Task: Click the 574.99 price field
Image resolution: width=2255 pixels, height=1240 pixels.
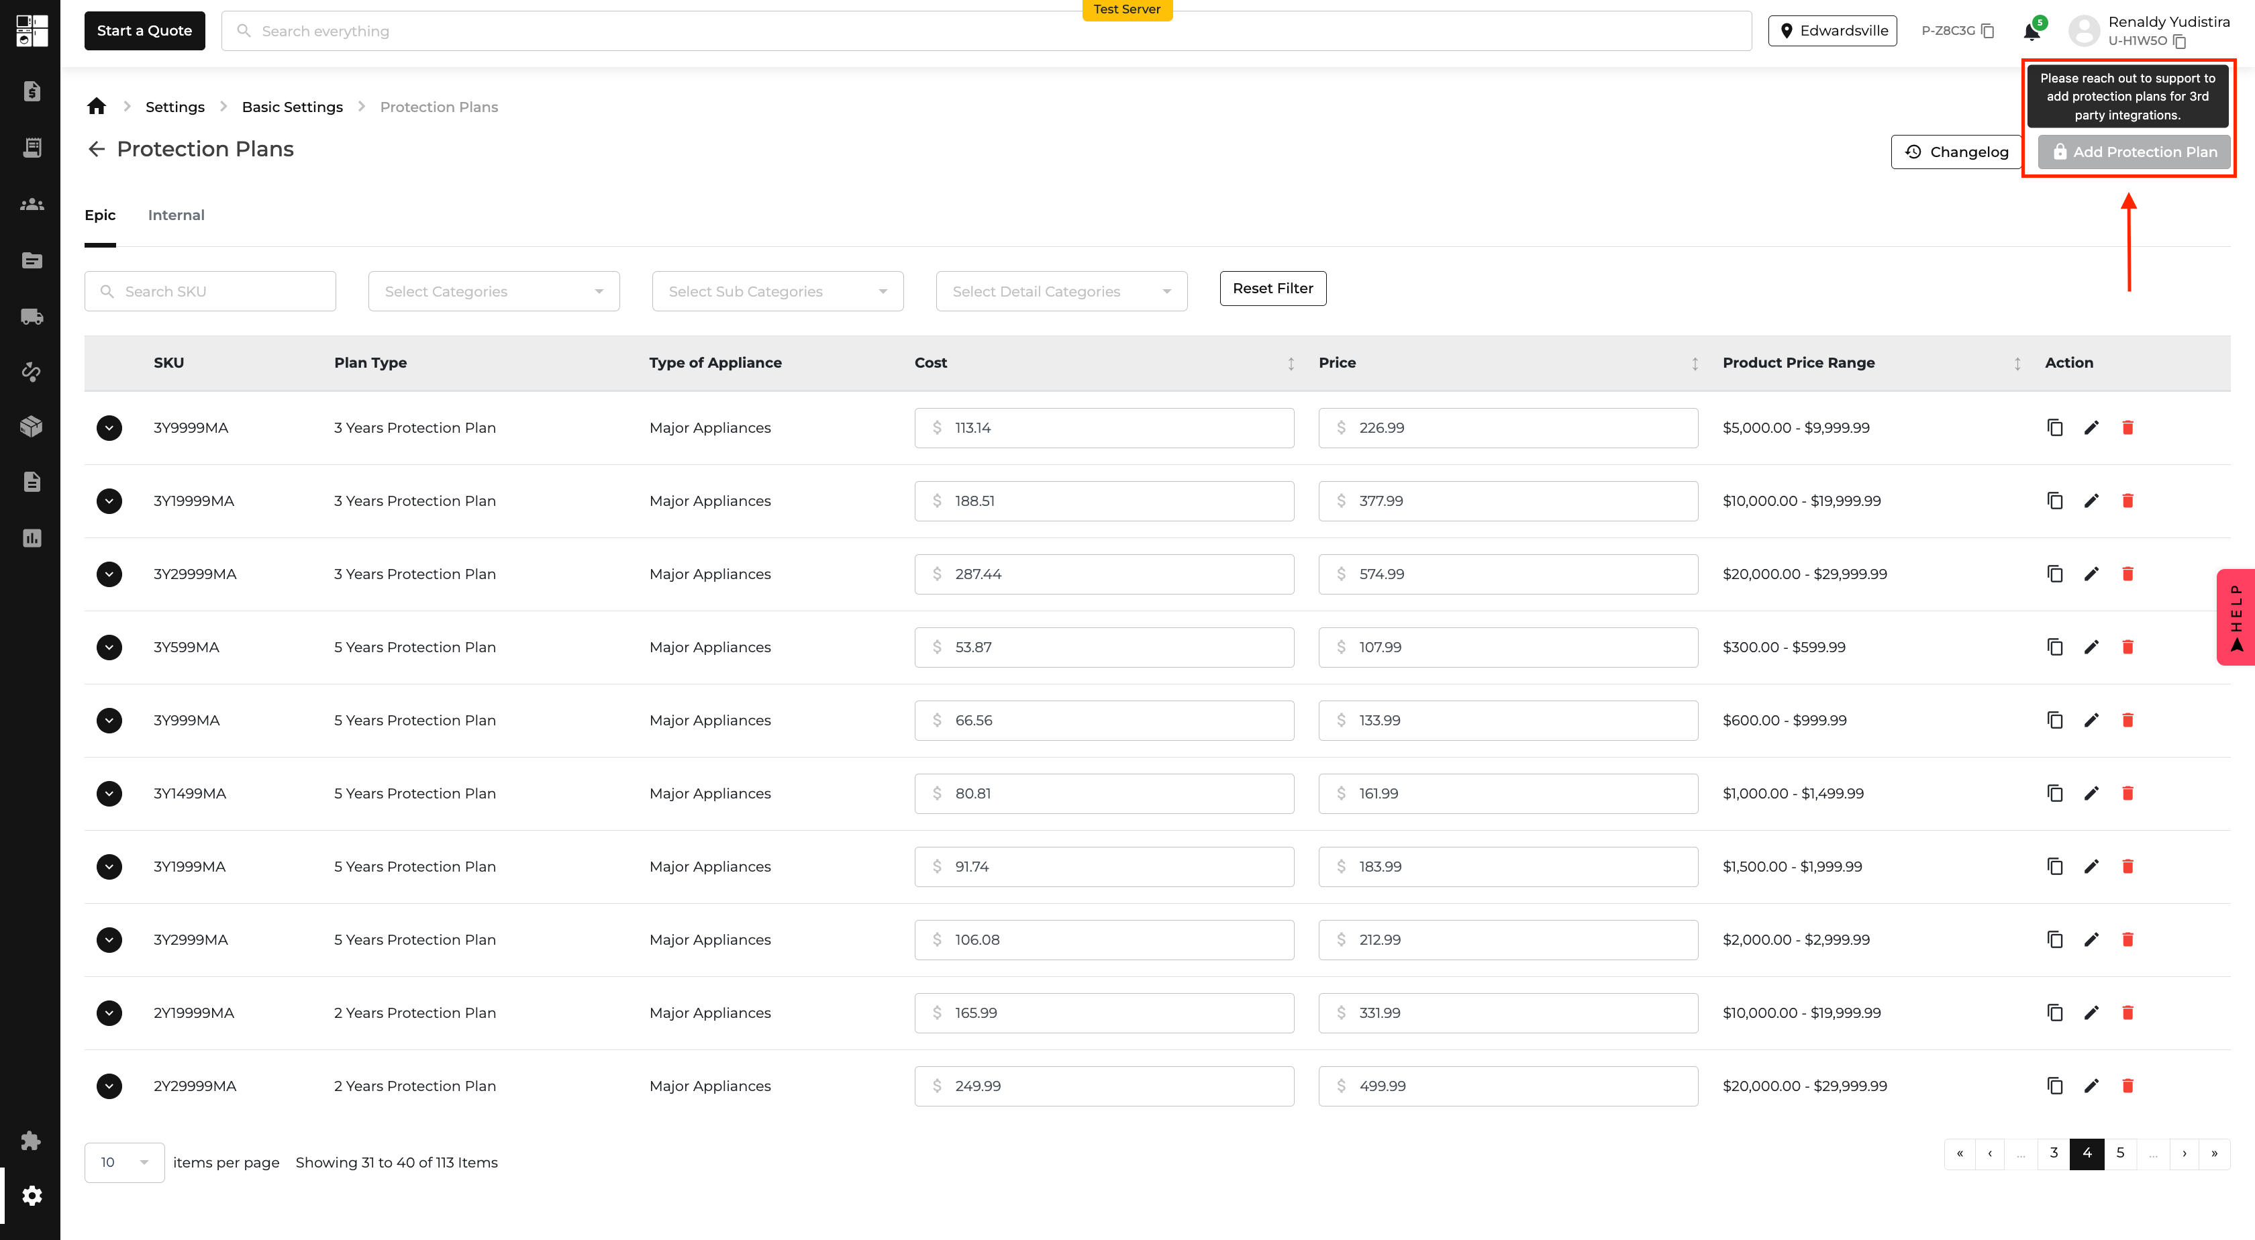Action: pos(1508,574)
